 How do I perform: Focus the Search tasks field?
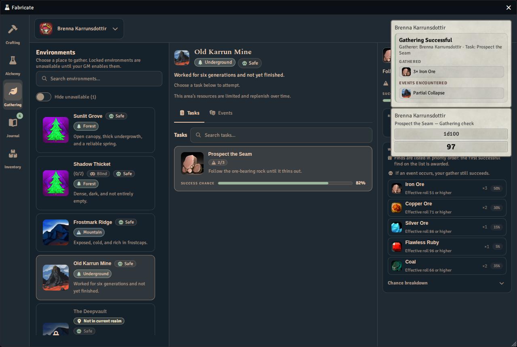pyautogui.click(x=281, y=135)
